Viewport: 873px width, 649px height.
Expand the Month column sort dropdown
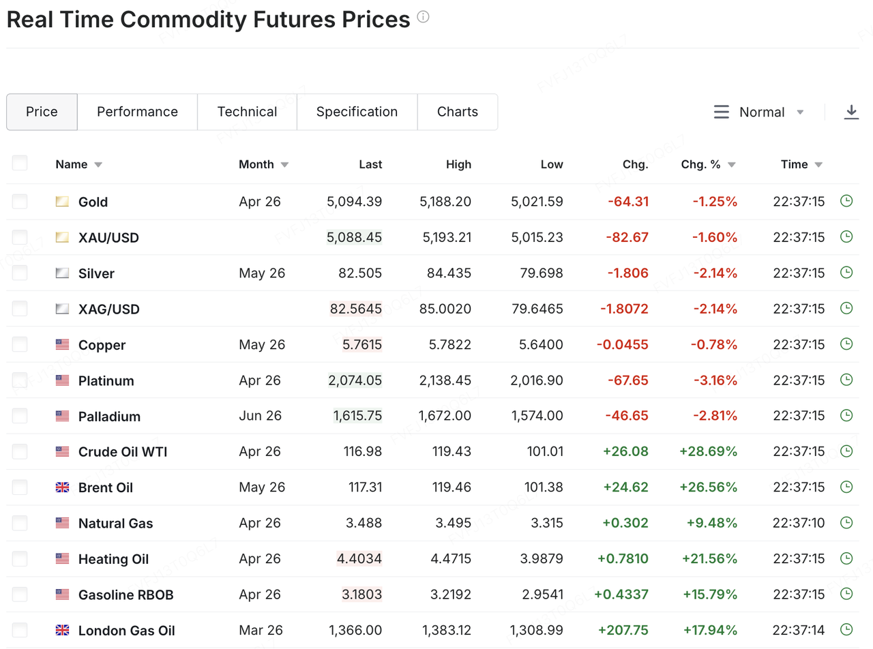pos(284,165)
